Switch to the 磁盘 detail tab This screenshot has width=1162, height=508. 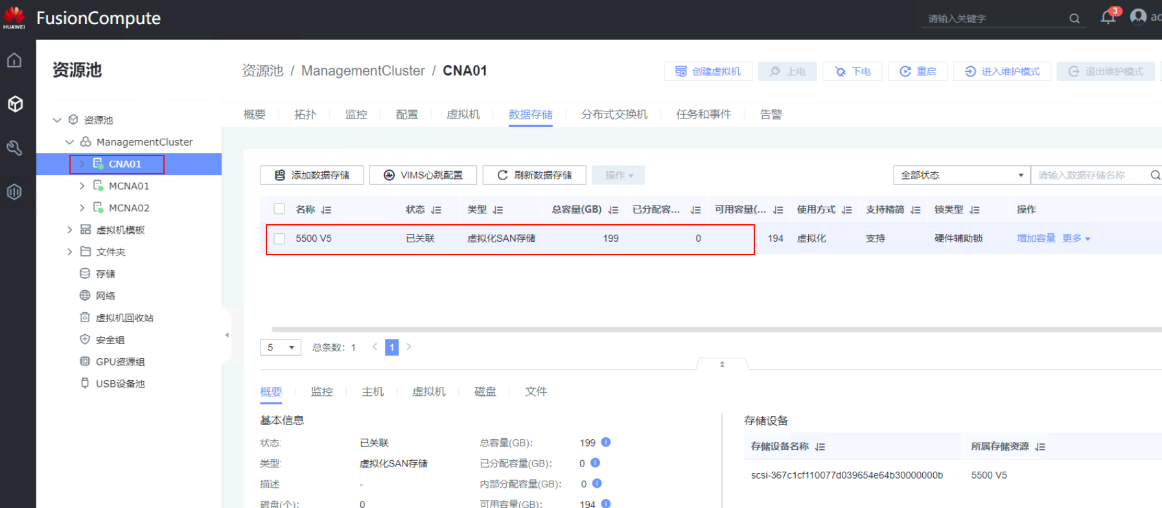click(485, 391)
